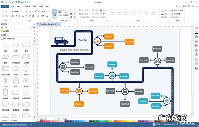Open the File menu tab
This screenshot has width=199, height=127.
tap(5, 6)
